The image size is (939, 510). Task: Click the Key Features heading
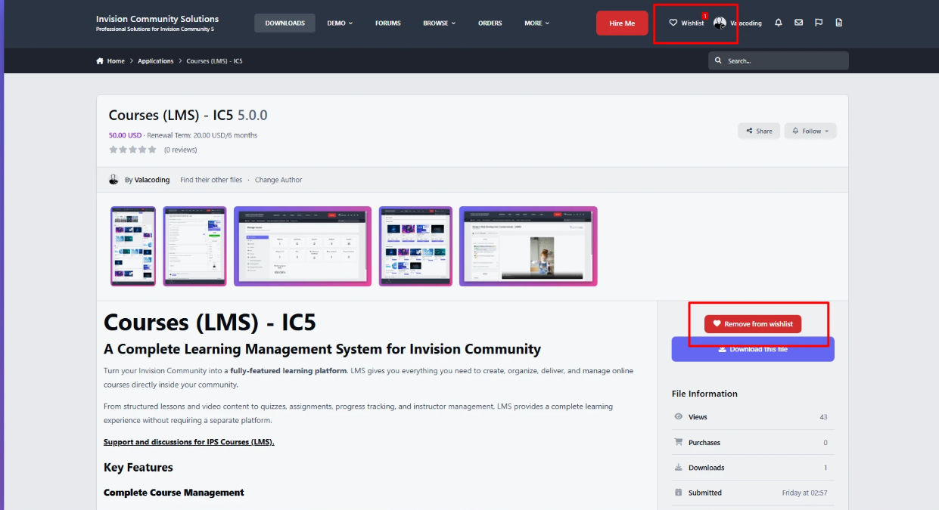tap(138, 467)
